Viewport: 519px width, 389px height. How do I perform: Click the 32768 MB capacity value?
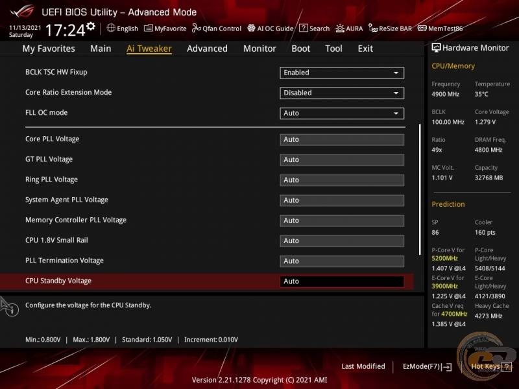coord(489,178)
